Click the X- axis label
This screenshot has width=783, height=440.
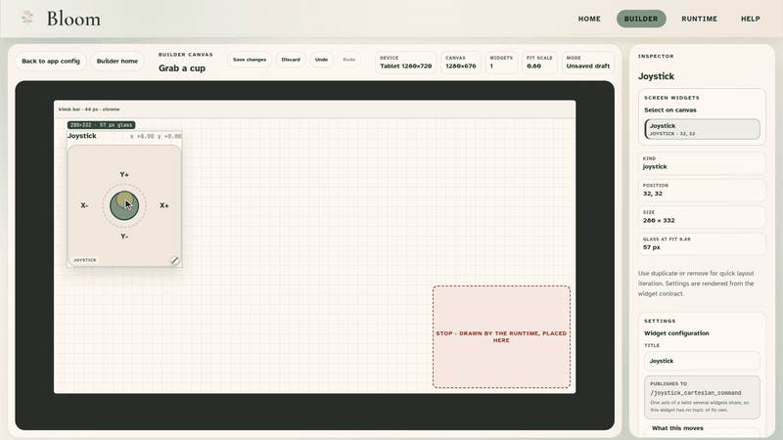(84, 205)
